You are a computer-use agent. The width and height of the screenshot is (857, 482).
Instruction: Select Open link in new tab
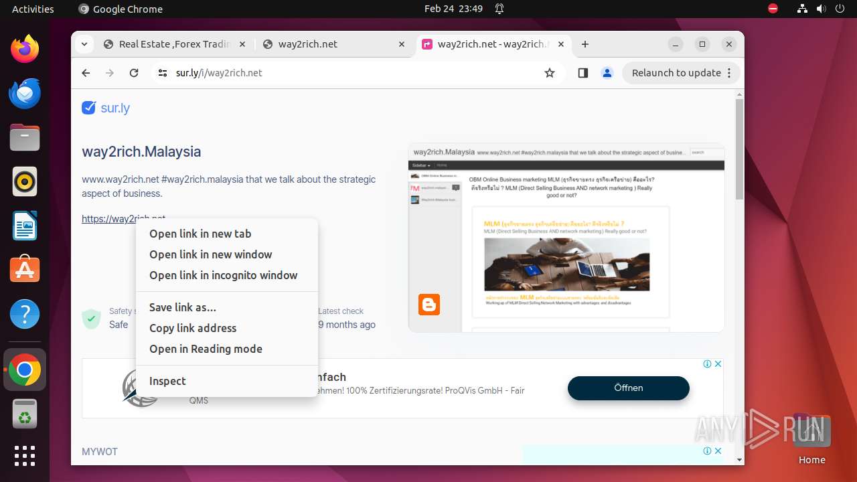pyautogui.click(x=227, y=234)
